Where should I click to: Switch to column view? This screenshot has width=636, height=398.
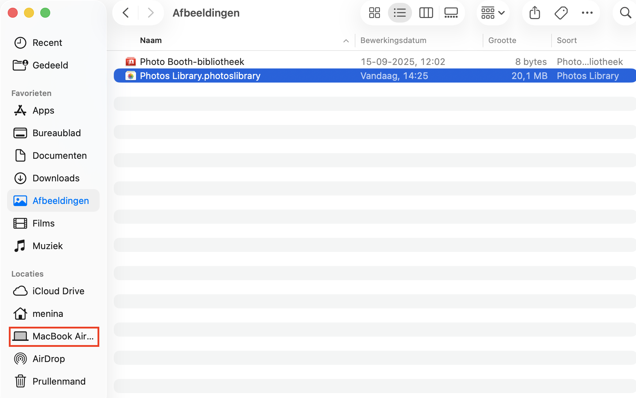pyautogui.click(x=426, y=13)
